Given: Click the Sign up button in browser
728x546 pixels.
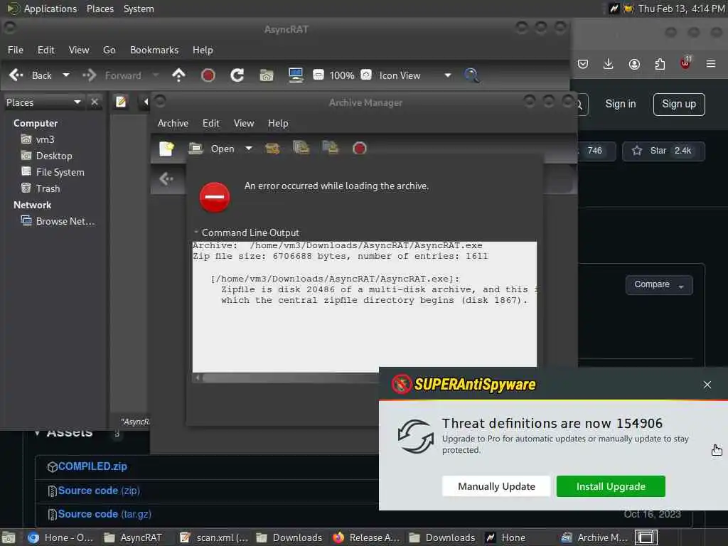Looking at the screenshot, I should click(679, 104).
